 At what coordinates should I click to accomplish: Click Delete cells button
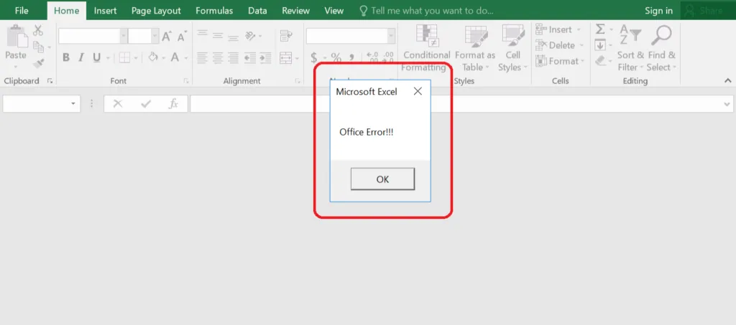pyautogui.click(x=559, y=45)
